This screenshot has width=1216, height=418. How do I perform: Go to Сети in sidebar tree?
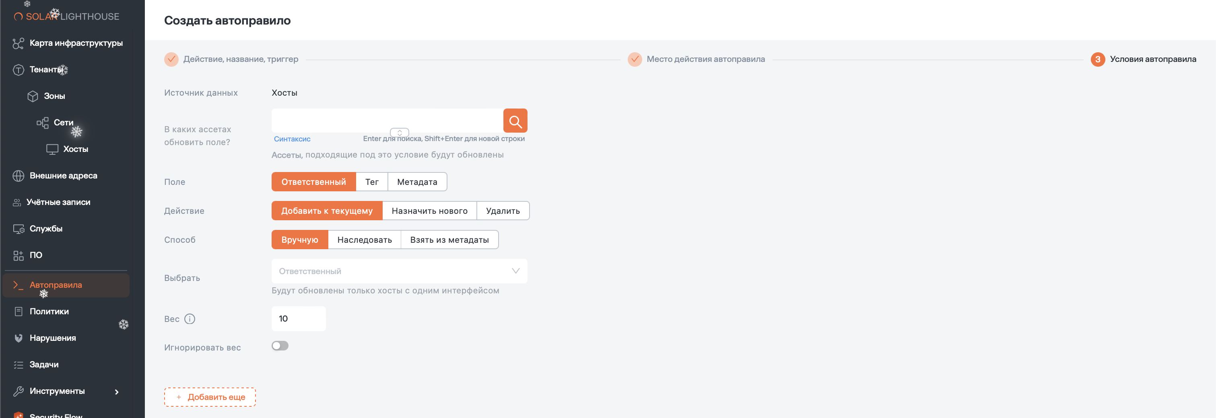[x=63, y=123]
